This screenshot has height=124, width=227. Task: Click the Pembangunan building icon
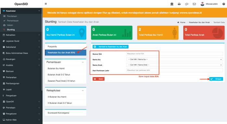coord(4,84)
